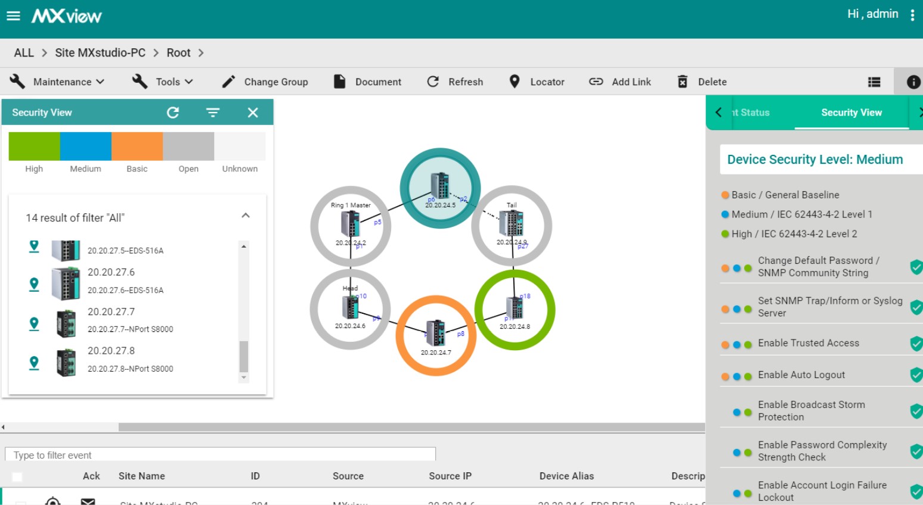Select the 20.20.24.5 device node in the topology
The height and width of the screenshot is (505, 923).
point(440,188)
